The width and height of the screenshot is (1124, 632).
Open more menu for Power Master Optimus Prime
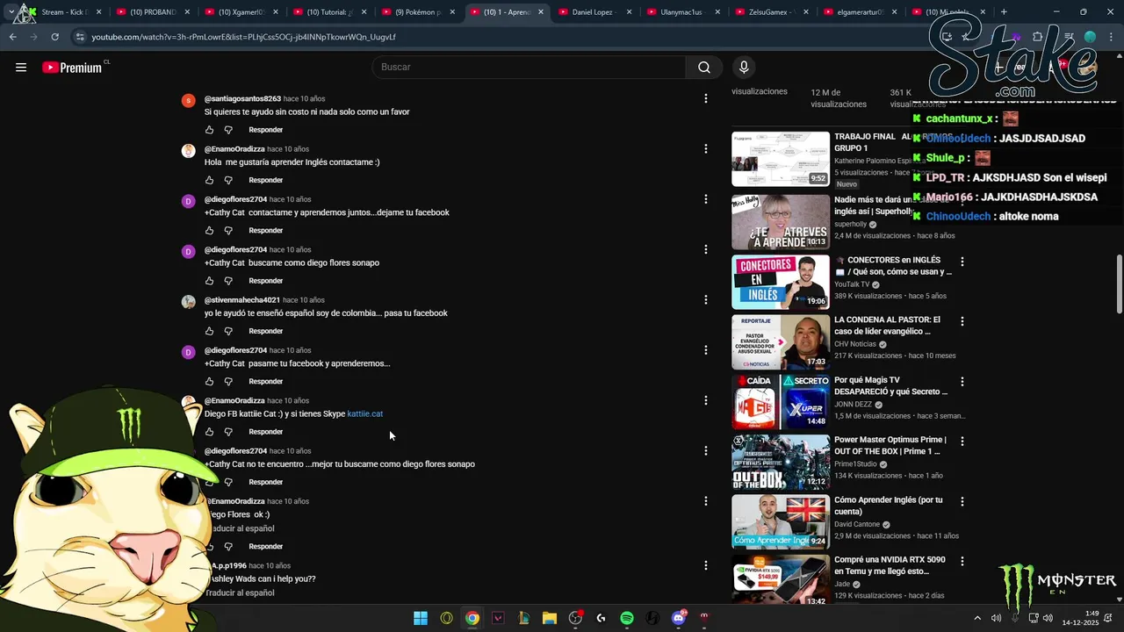click(962, 442)
